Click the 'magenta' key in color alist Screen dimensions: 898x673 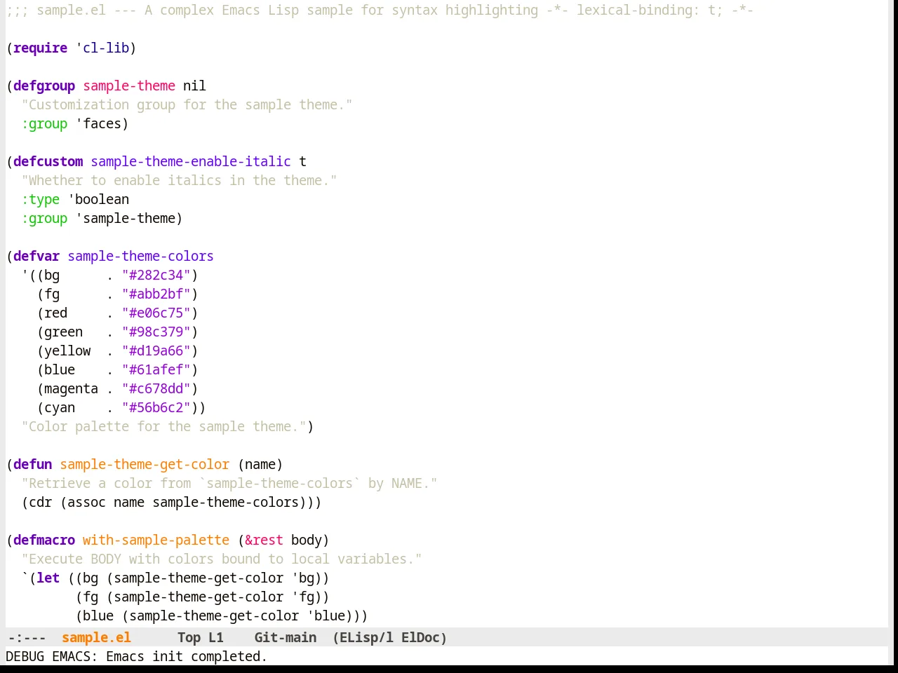point(72,388)
